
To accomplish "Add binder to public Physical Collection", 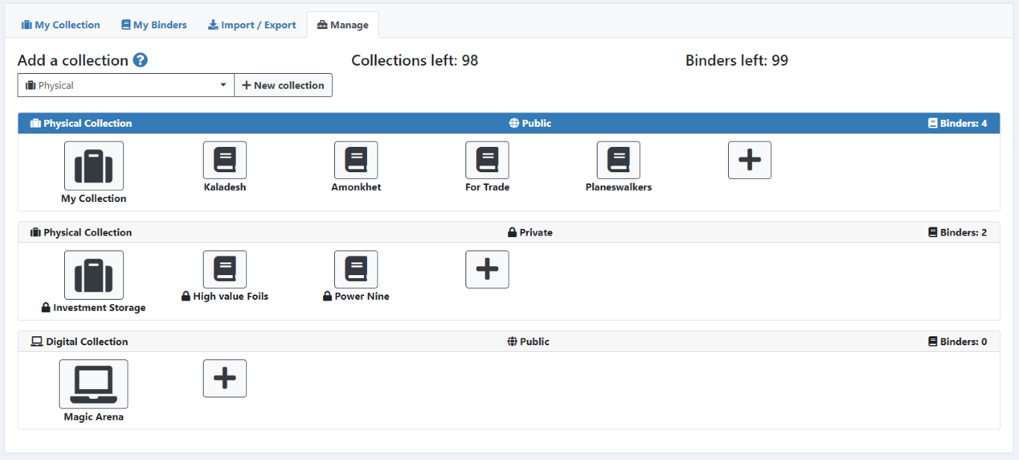I will [x=750, y=160].
